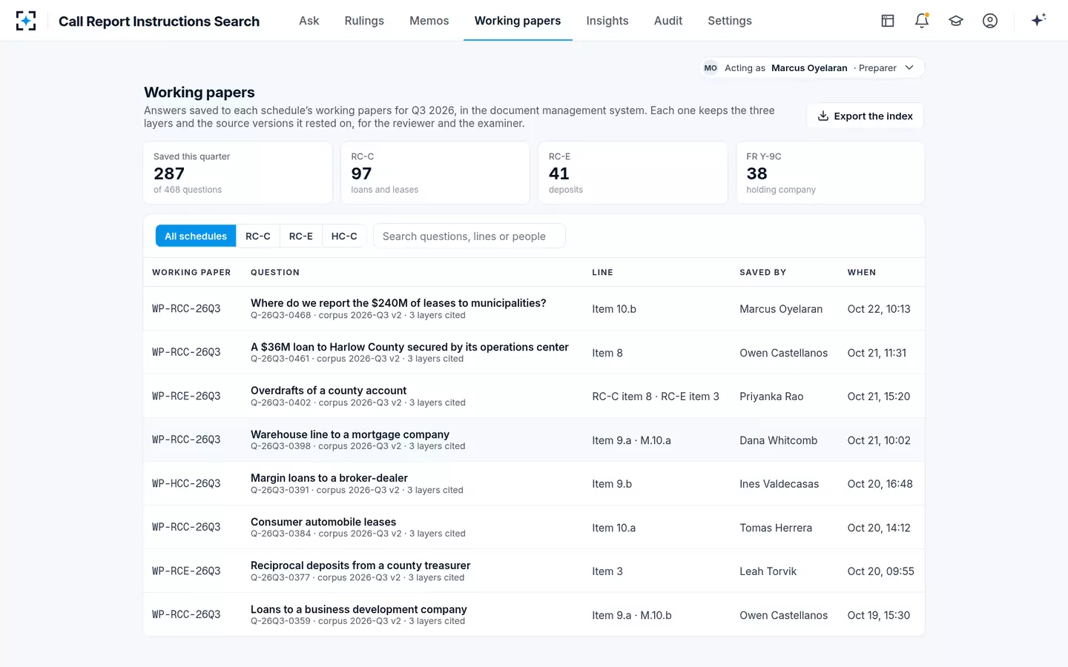Open "Overdrafts of a county account"

click(x=329, y=391)
